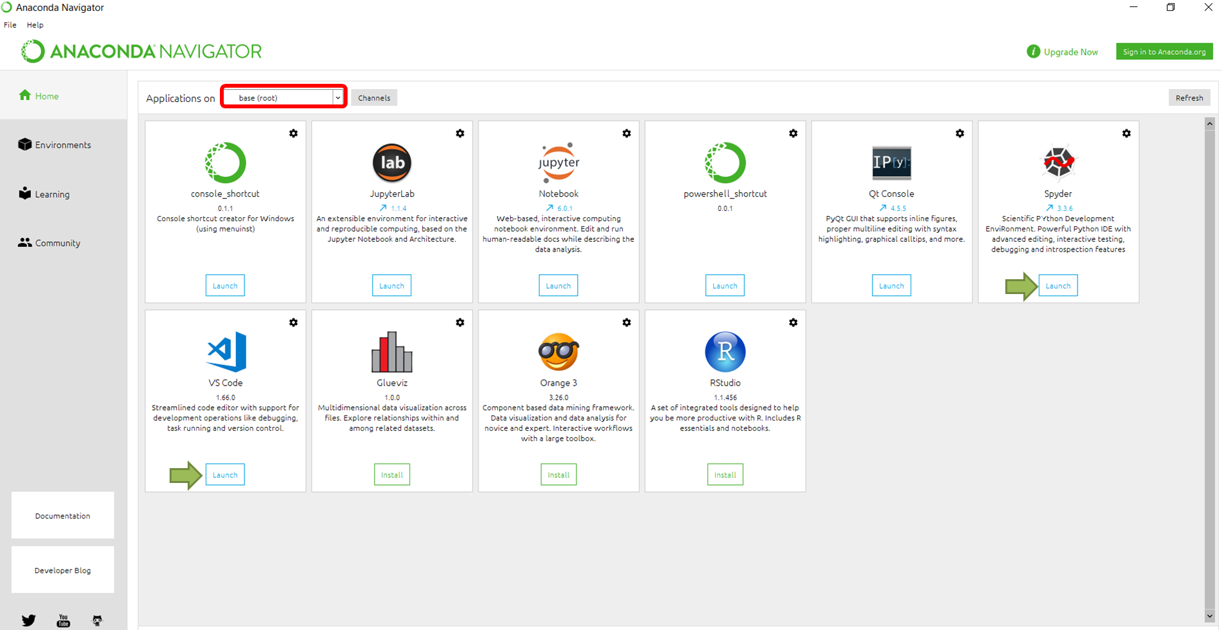The image size is (1222, 630).
Task: Open settings gear on Notebook card
Action: pos(626,133)
